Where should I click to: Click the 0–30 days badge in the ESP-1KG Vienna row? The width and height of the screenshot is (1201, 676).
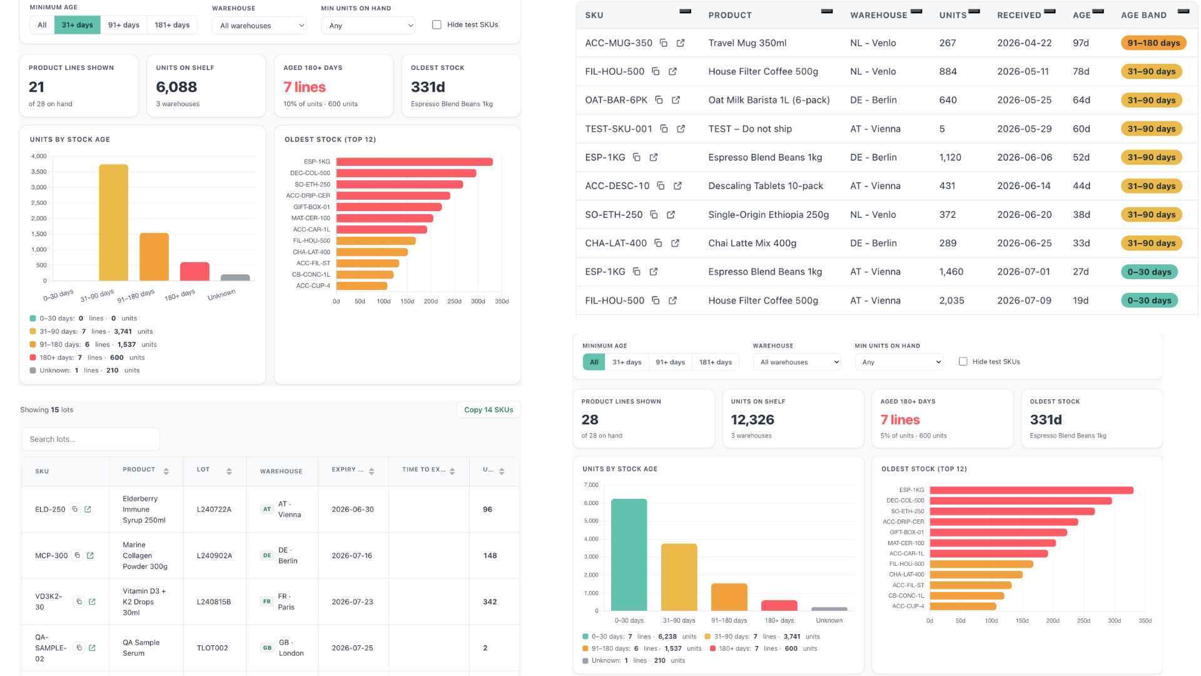[1149, 272]
